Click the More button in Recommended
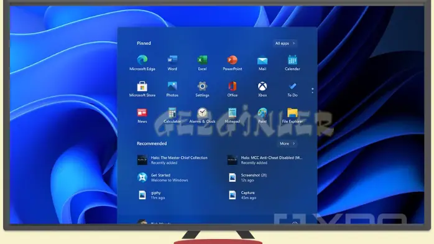The image size is (434, 244). [x=287, y=143]
